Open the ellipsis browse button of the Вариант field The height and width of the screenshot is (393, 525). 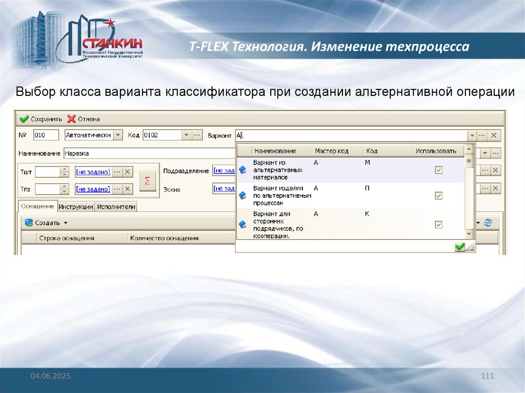click(x=482, y=135)
